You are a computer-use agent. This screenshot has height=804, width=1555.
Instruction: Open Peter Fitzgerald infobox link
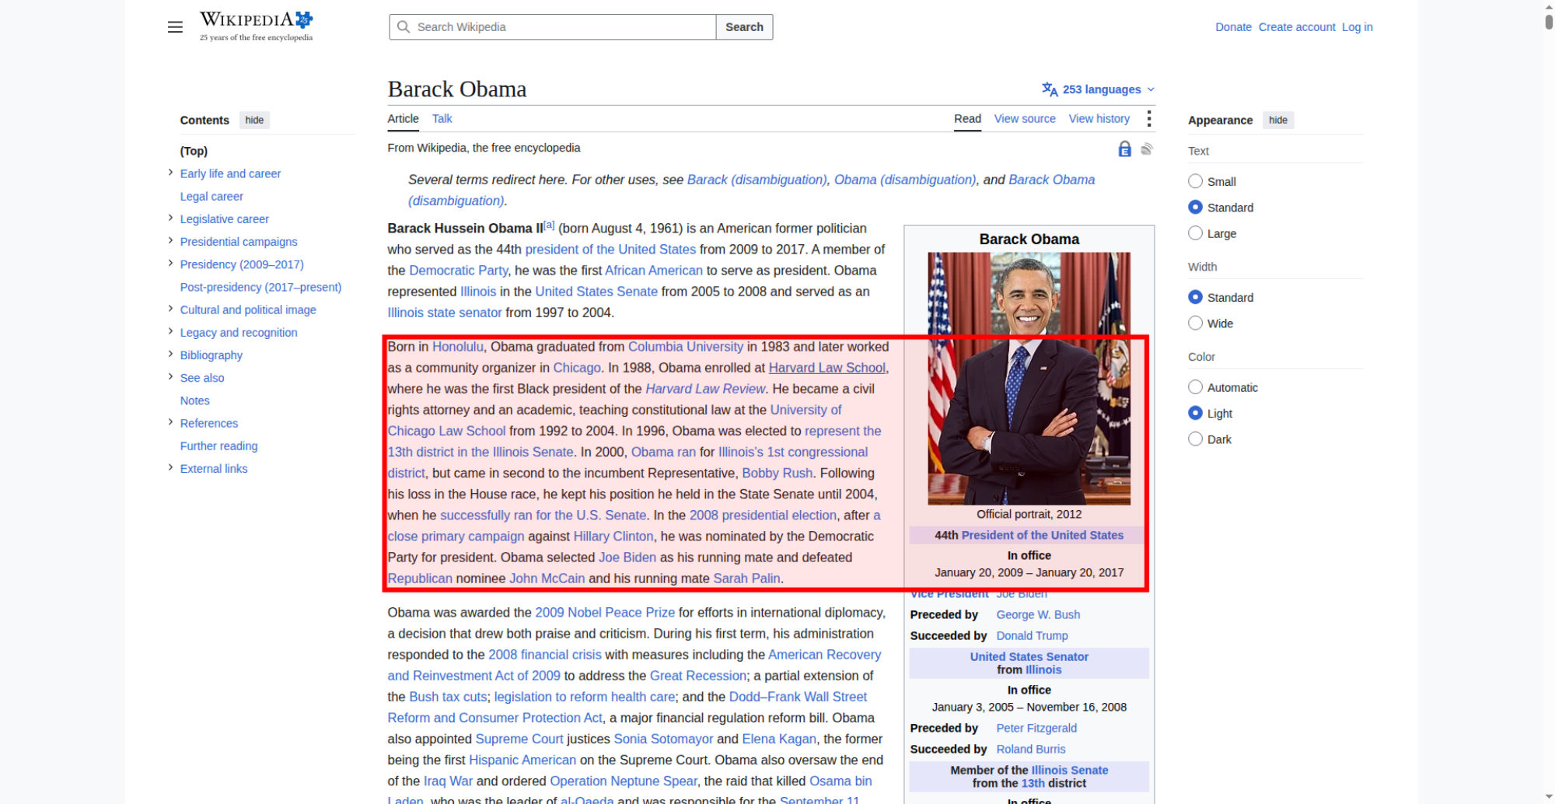coord(1036,728)
